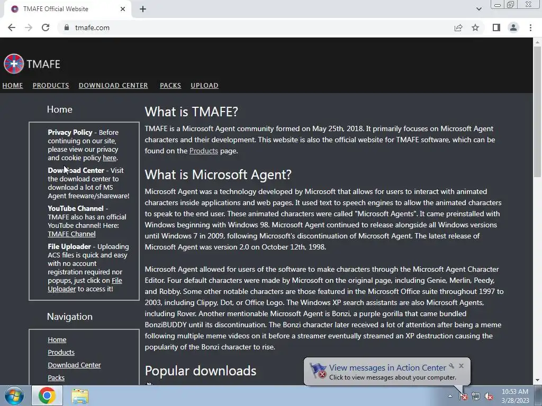Open Windows Explorer from taskbar

pyautogui.click(x=80, y=395)
